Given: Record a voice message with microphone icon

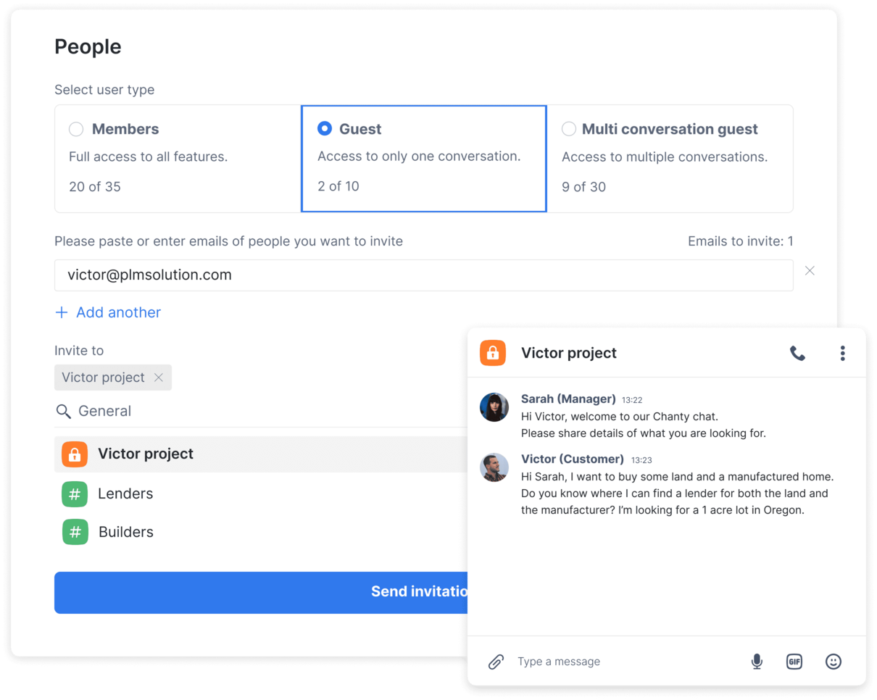Looking at the screenshot, I should (757, 662).
